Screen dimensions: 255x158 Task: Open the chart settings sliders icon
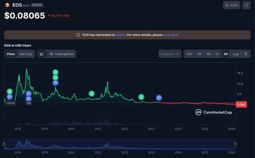point(246,54)
